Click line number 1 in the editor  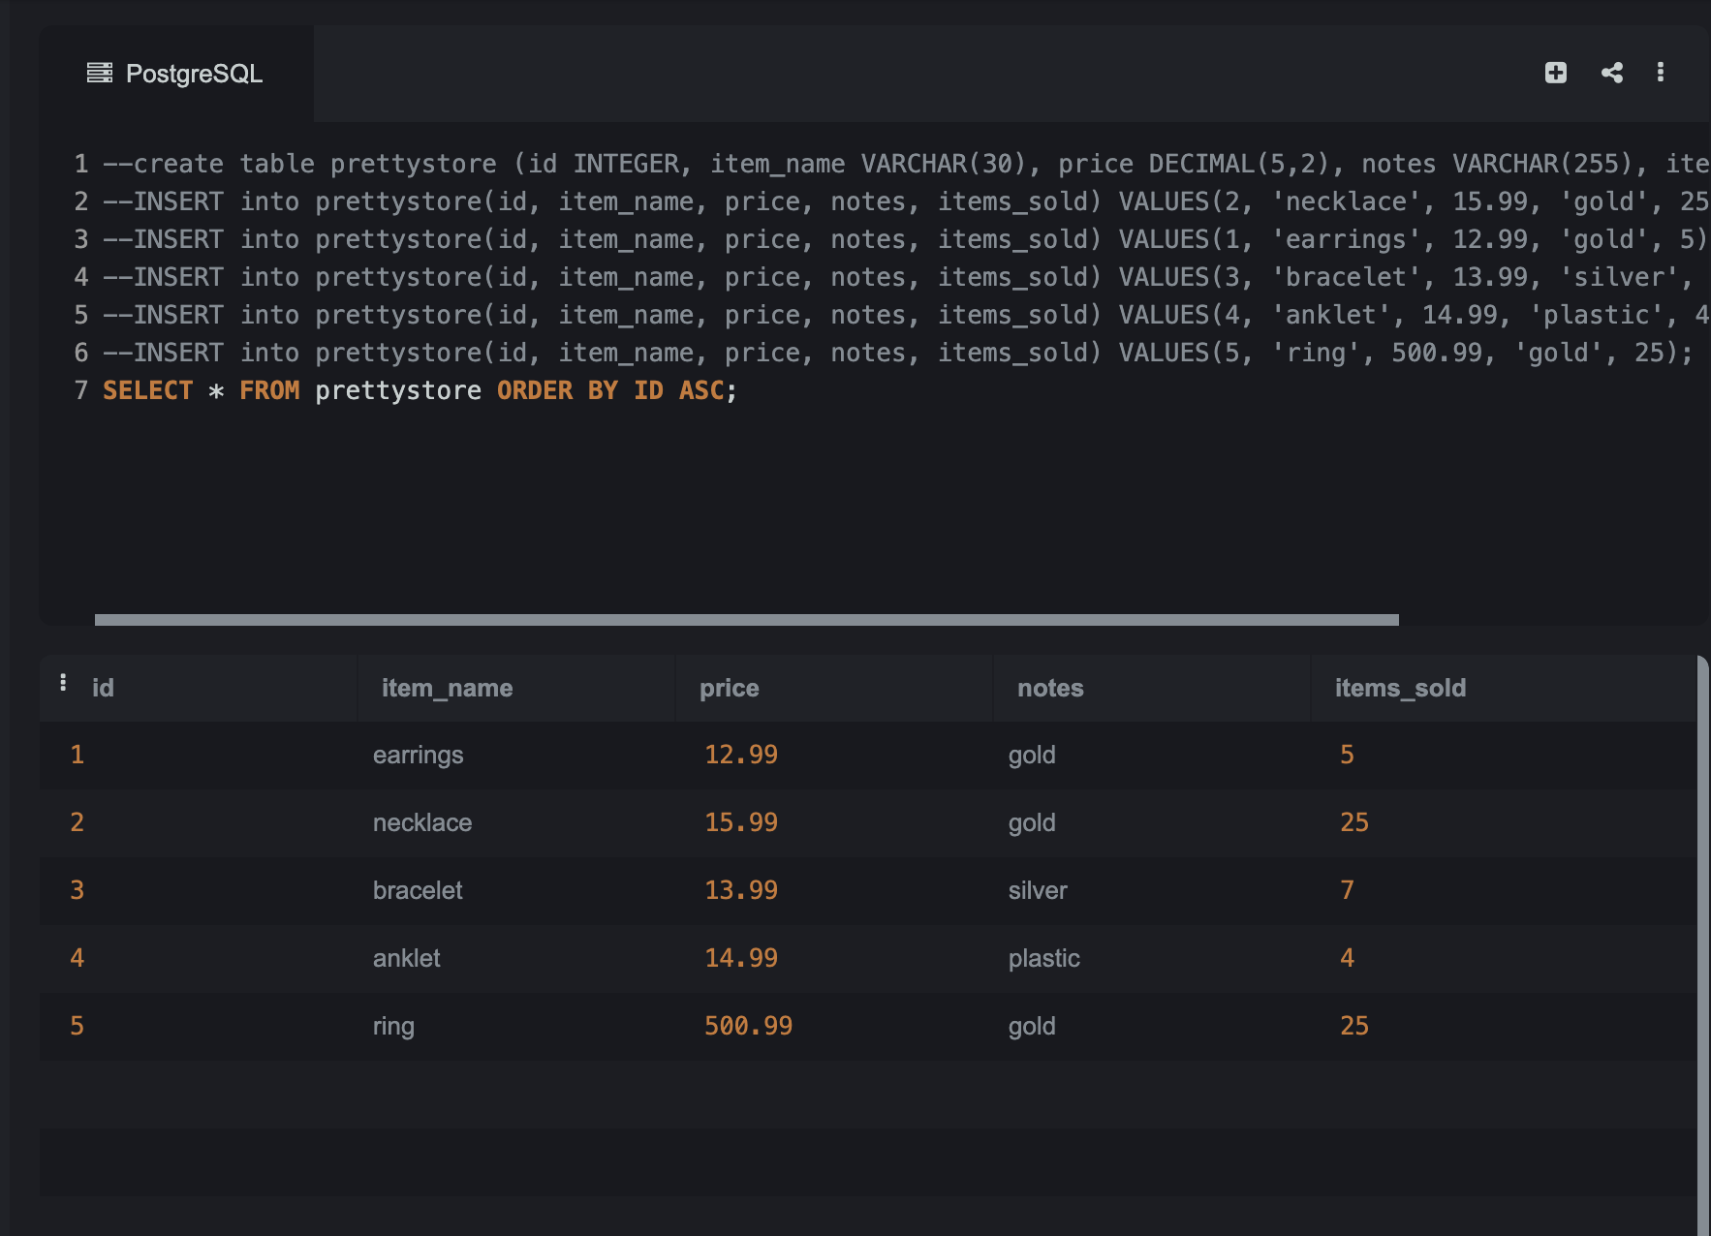click(x=79, y=163)
